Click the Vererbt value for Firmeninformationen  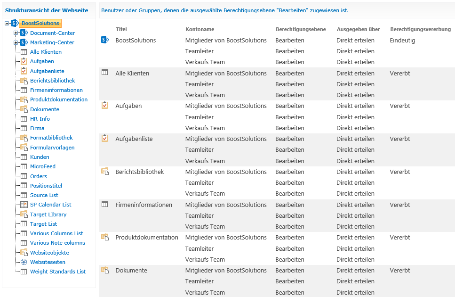click(400, 205)
